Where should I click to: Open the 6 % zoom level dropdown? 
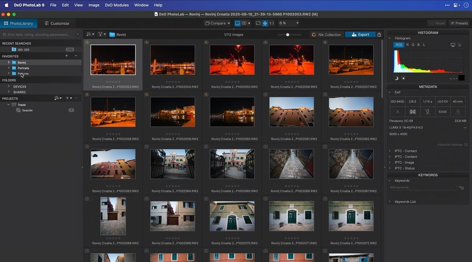point(289,23)
